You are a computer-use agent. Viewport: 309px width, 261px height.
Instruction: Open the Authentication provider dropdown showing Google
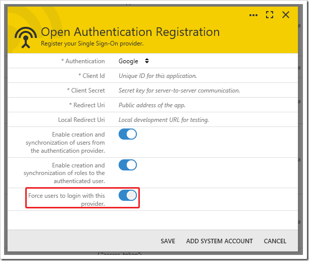[x=134, y=61]
